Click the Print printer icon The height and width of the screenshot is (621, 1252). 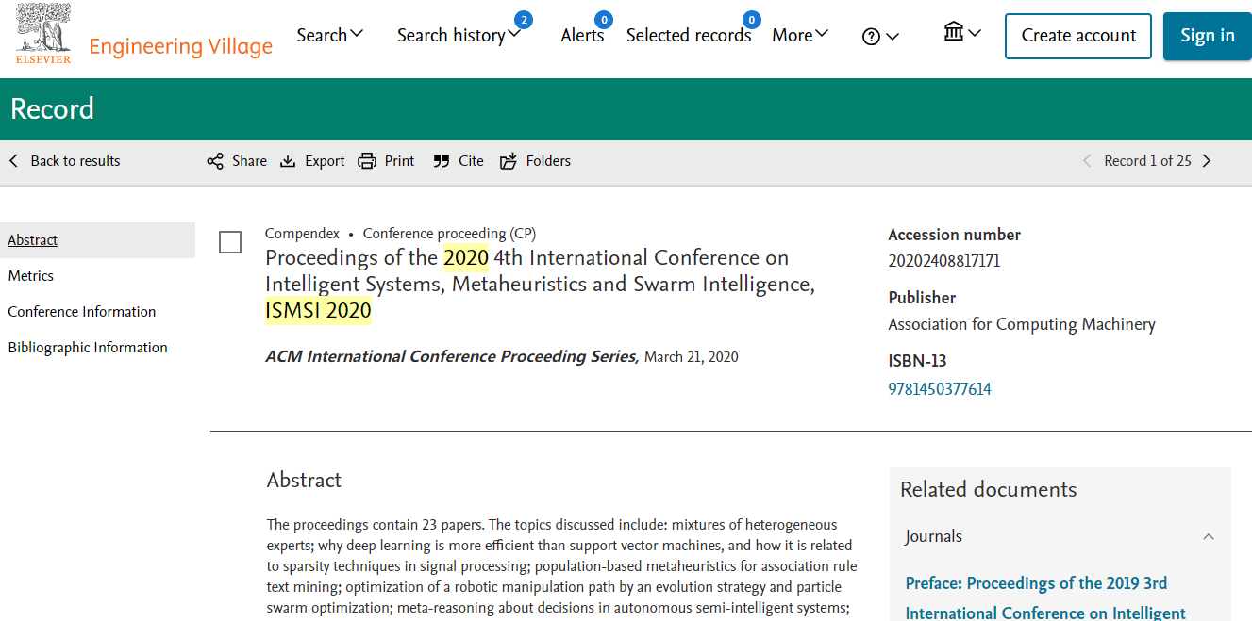[367, 161]
